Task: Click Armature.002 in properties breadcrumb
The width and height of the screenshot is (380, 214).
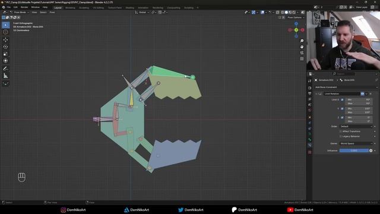Action: click(x=326, y=80)
